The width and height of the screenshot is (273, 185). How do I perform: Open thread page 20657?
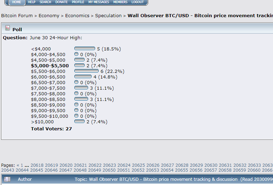point(211,170)
